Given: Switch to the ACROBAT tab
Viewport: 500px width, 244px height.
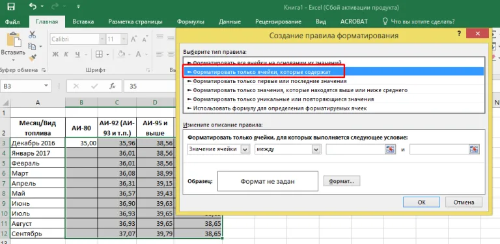Looking at the screenshot, I should click(x=354, y=21).
